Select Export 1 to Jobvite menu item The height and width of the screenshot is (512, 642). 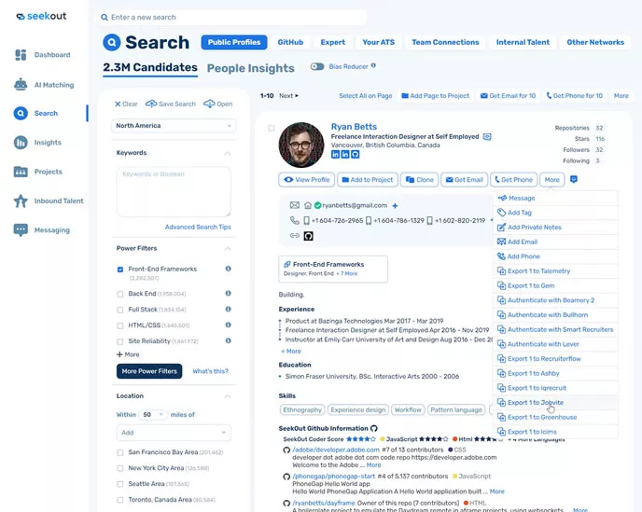click(536, 403)
